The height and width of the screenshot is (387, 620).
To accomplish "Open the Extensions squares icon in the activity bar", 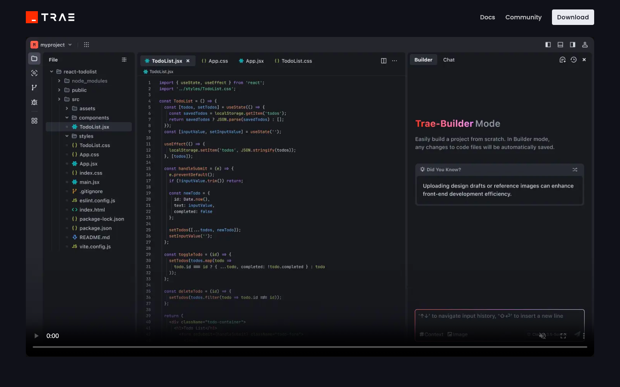I will point(34,121).
